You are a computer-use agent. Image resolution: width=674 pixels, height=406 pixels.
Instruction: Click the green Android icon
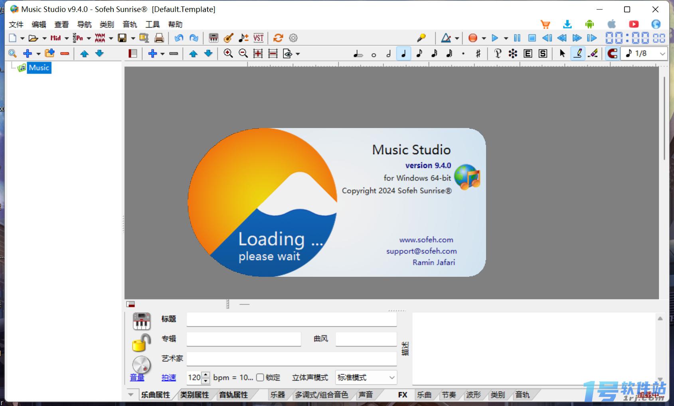click(589, 24)
